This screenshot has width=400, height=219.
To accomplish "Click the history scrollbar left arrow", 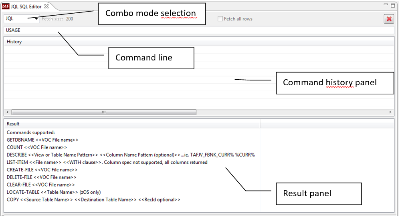I will 8,113.
